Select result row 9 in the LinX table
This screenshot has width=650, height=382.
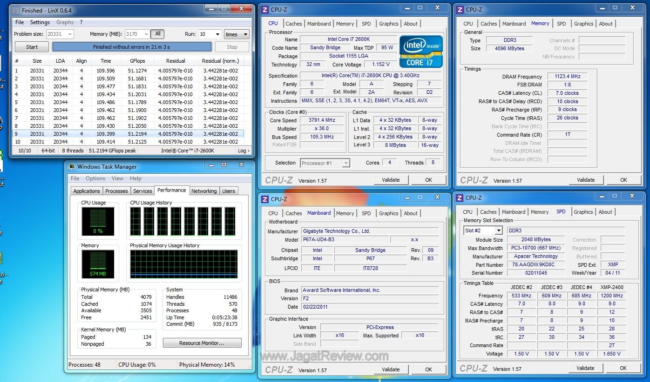(126, 134)
